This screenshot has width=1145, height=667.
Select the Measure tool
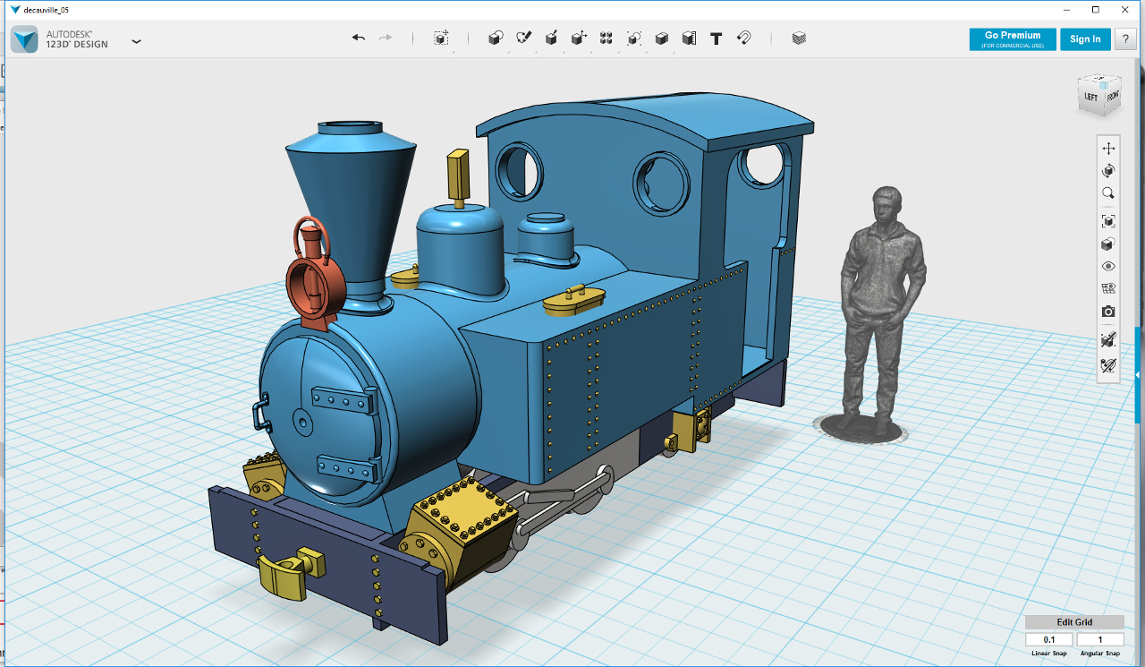689,38
